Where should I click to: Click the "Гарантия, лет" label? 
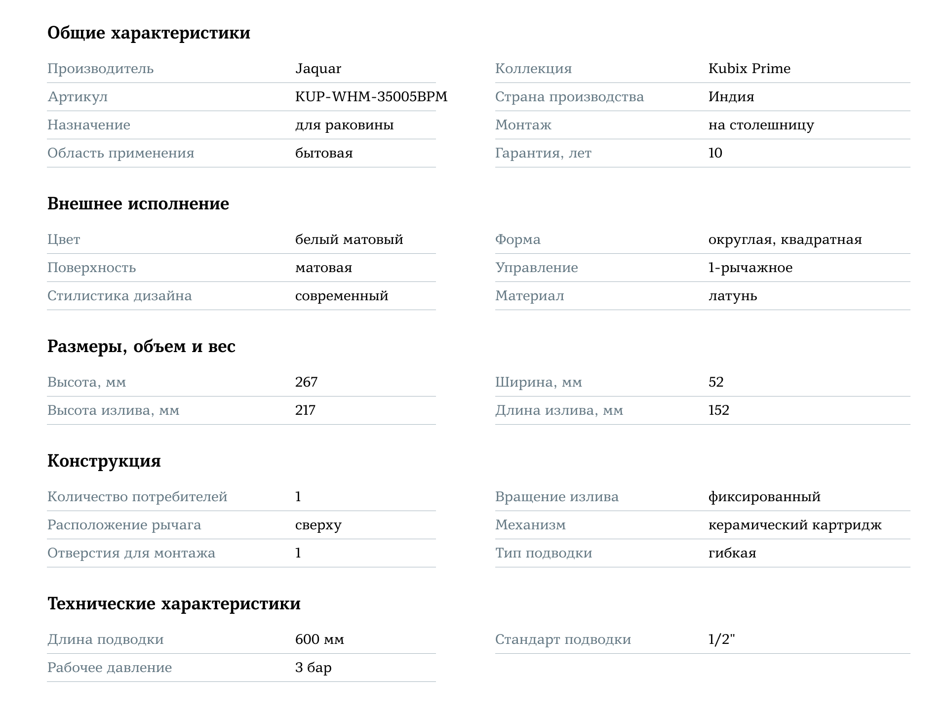click(x=543, y=153)
